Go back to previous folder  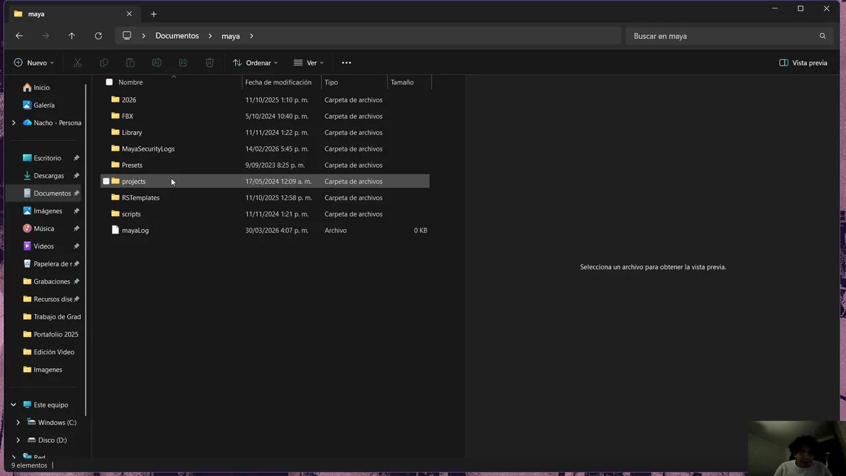(19, 36)
